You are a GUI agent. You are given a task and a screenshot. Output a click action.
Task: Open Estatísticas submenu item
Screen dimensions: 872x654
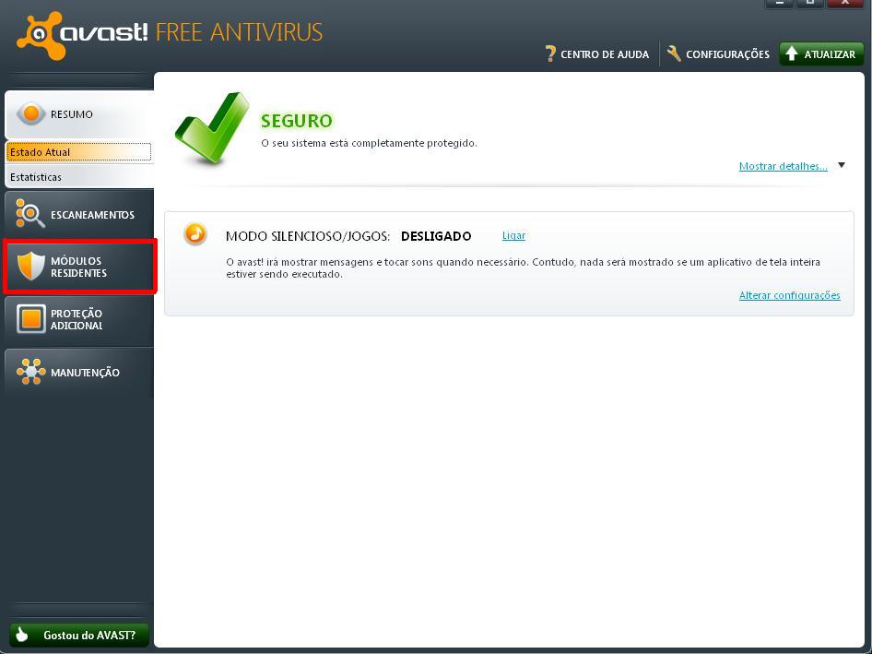click(x=79, y=177)
